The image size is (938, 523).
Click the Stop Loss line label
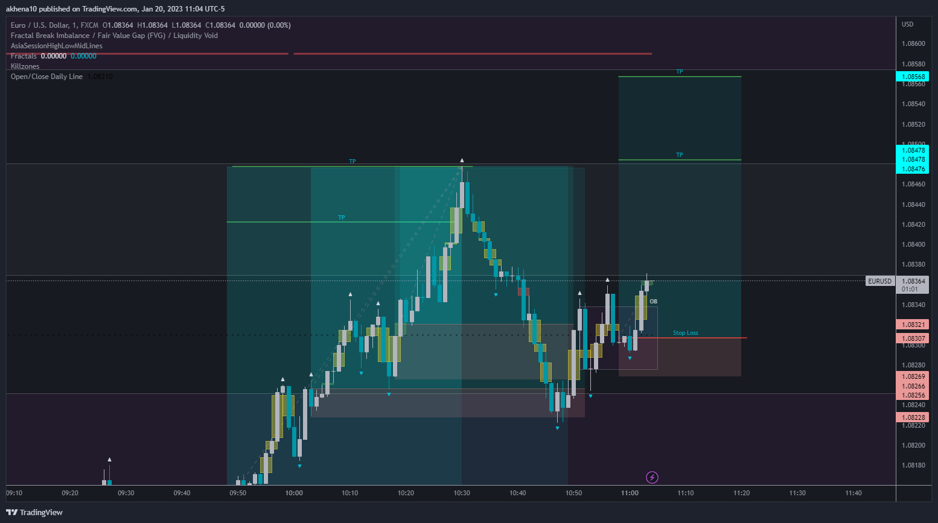685,333
